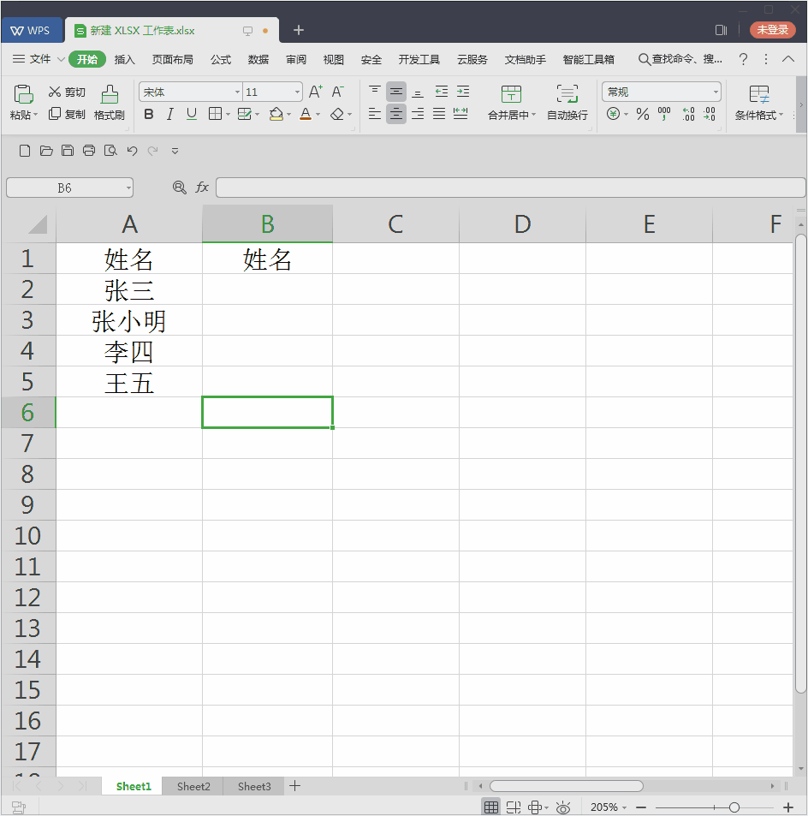Click increase decimal places icon

point(688,114)
